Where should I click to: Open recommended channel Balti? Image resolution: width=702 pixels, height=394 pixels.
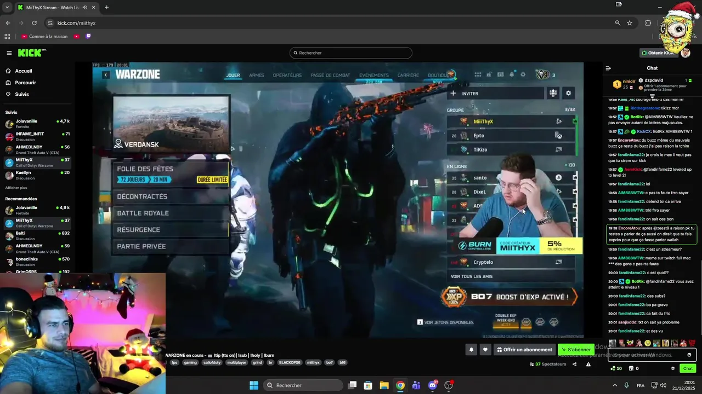point(37,236)
